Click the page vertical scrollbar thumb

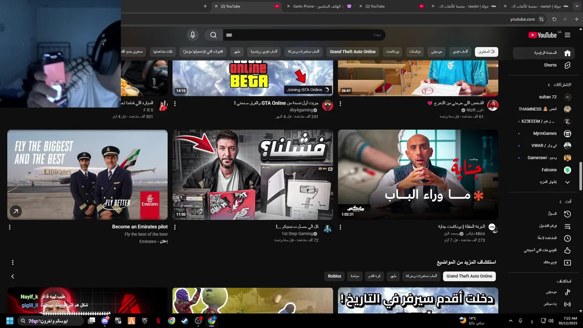580,176
